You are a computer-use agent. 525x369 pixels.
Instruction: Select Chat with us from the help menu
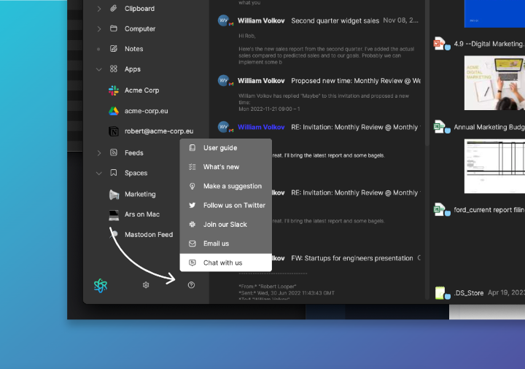(222, 263)
